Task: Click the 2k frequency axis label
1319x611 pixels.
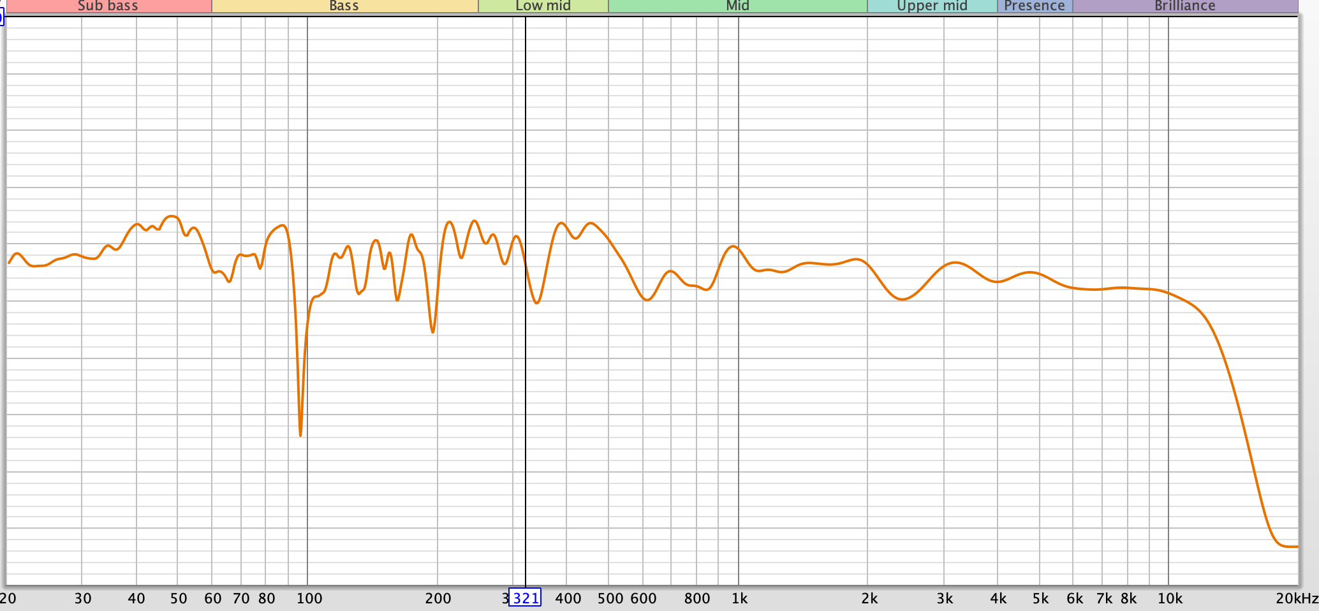Action: point(869,598)
